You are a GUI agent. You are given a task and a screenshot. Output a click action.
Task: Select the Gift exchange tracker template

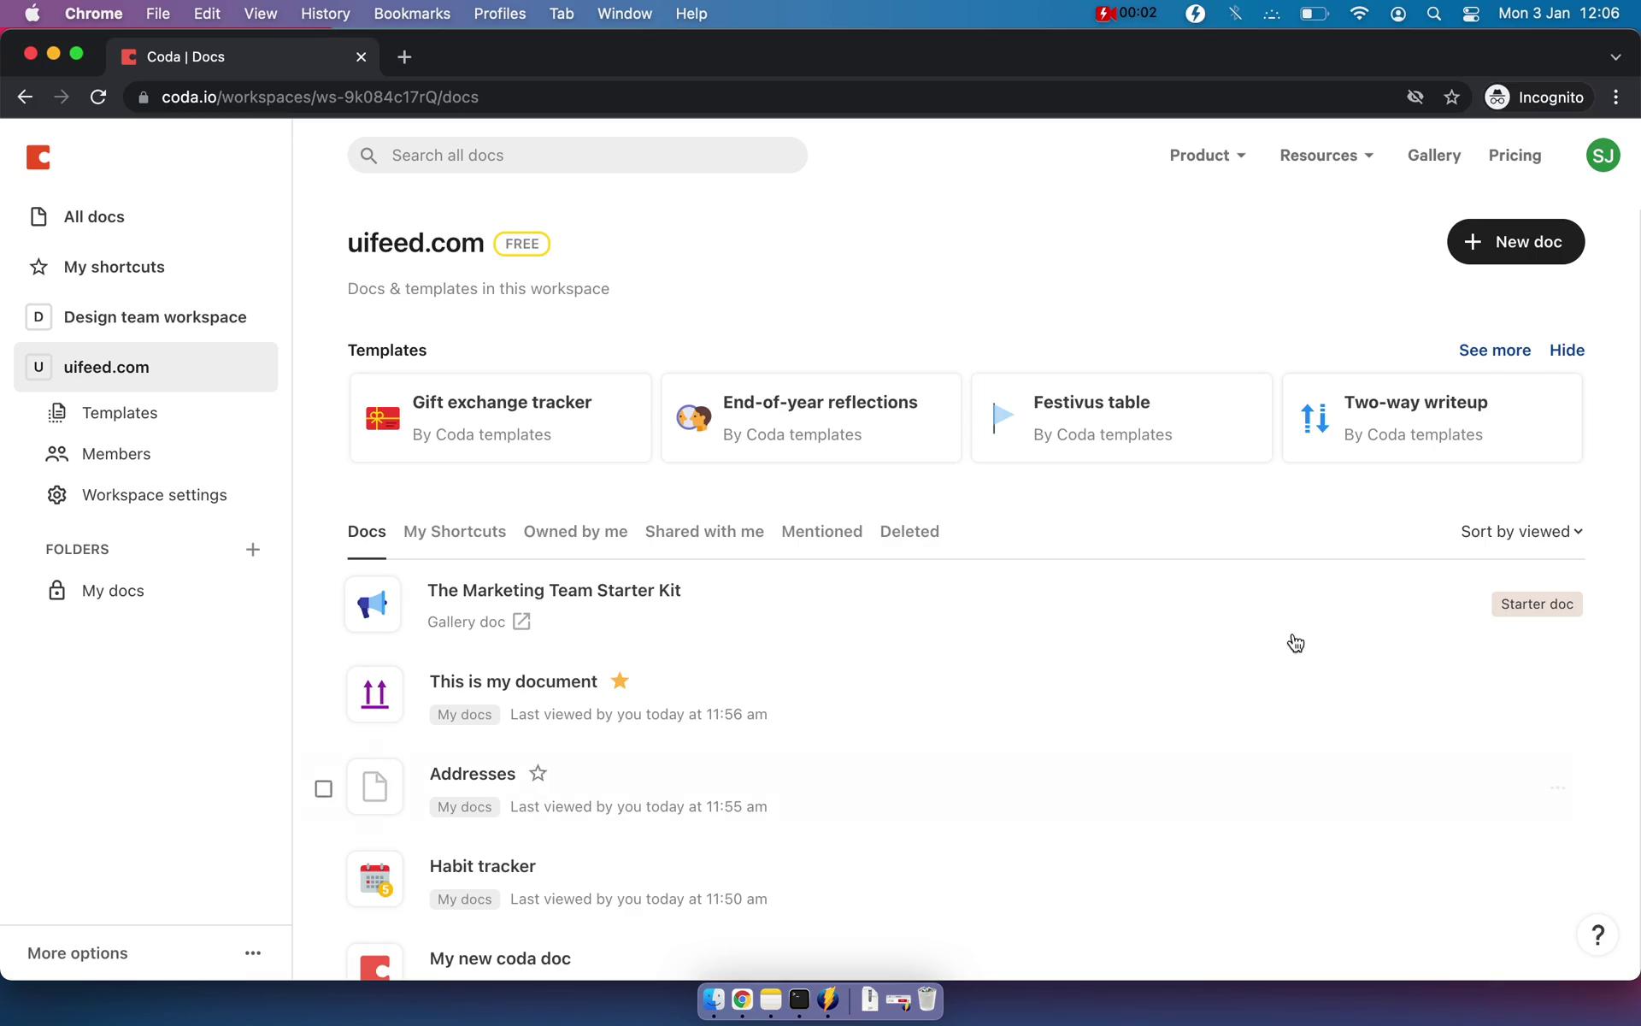502,417
